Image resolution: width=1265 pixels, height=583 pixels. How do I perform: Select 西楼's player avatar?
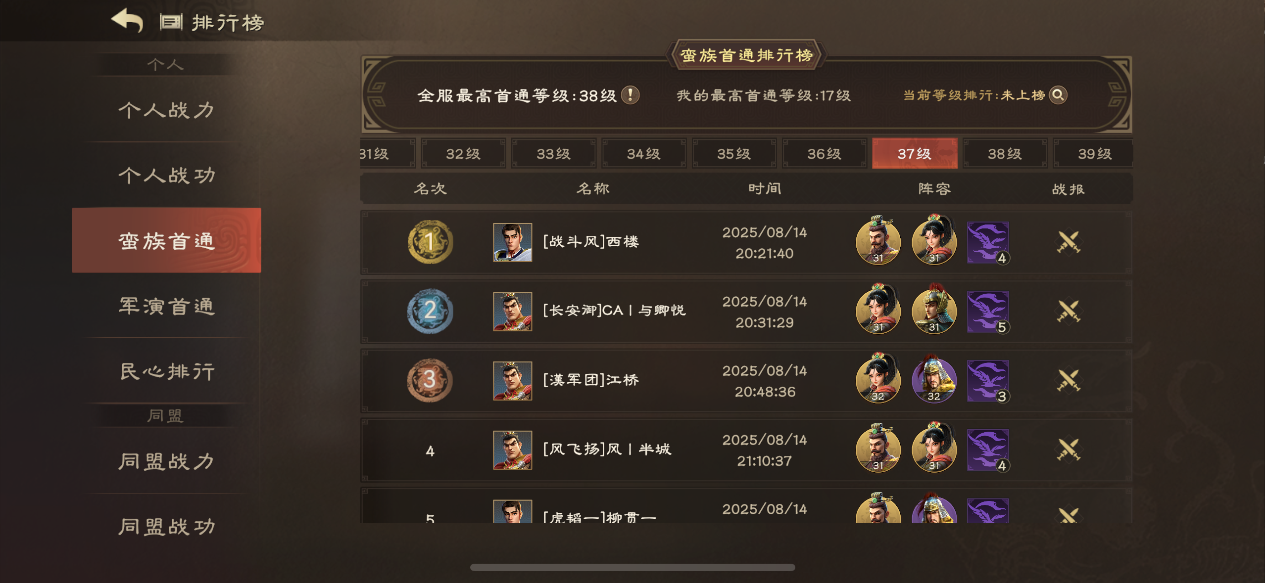[x=512, y=242]
